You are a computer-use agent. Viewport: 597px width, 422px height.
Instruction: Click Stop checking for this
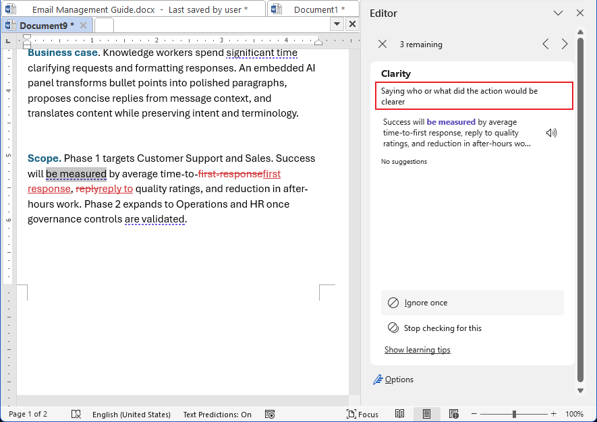[x=472, y=328]
